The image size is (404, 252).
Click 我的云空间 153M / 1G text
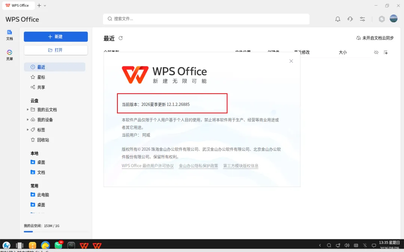pyautogui.click(x=42, y=226)
